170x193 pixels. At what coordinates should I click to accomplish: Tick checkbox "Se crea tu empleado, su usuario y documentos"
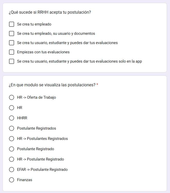click(x=12, y=33)
